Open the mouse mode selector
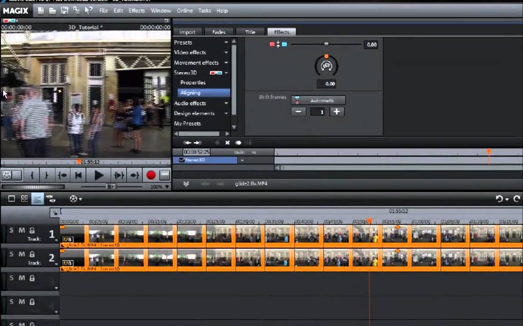Viewport: 523px width, 326px height. (x=75, y=199)
